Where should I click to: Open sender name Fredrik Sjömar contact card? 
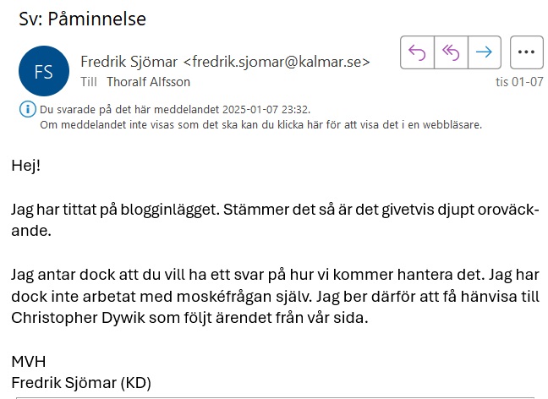point(129,62)
